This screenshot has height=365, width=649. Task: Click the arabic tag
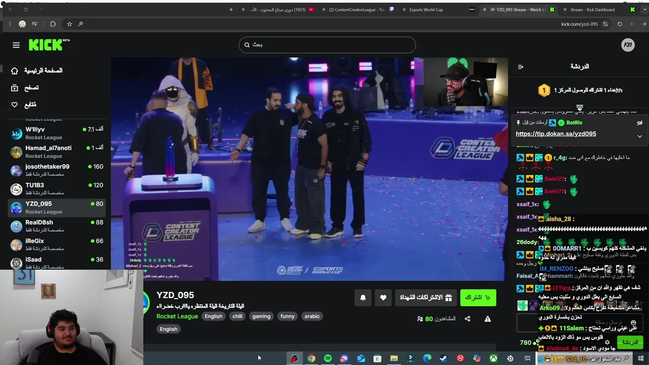(x=312, y=316)
